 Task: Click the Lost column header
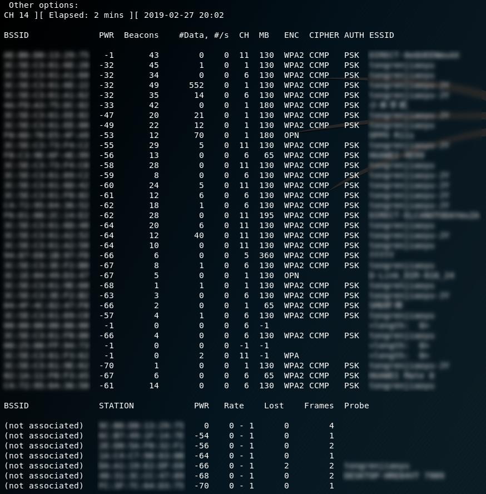pyautogui.click(x=274, y=406)
